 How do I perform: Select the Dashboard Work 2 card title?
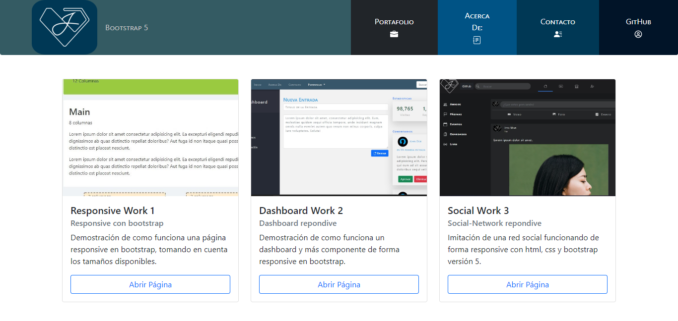pyautogui.click(x=301, y=211)
